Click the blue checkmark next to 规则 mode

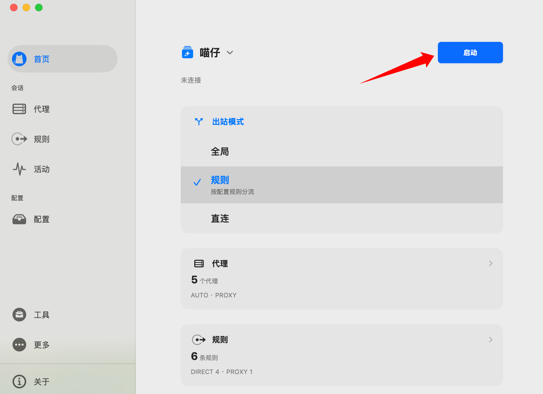tap(197, 182)
